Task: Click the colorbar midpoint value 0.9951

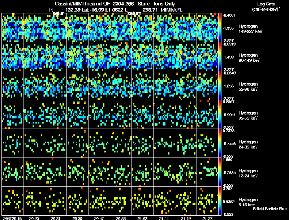Action: point(230,115)
